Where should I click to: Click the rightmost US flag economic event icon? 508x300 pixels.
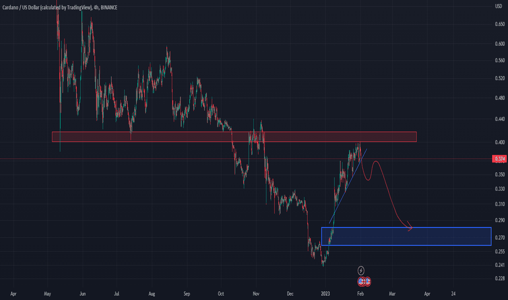tap(368, 281)
